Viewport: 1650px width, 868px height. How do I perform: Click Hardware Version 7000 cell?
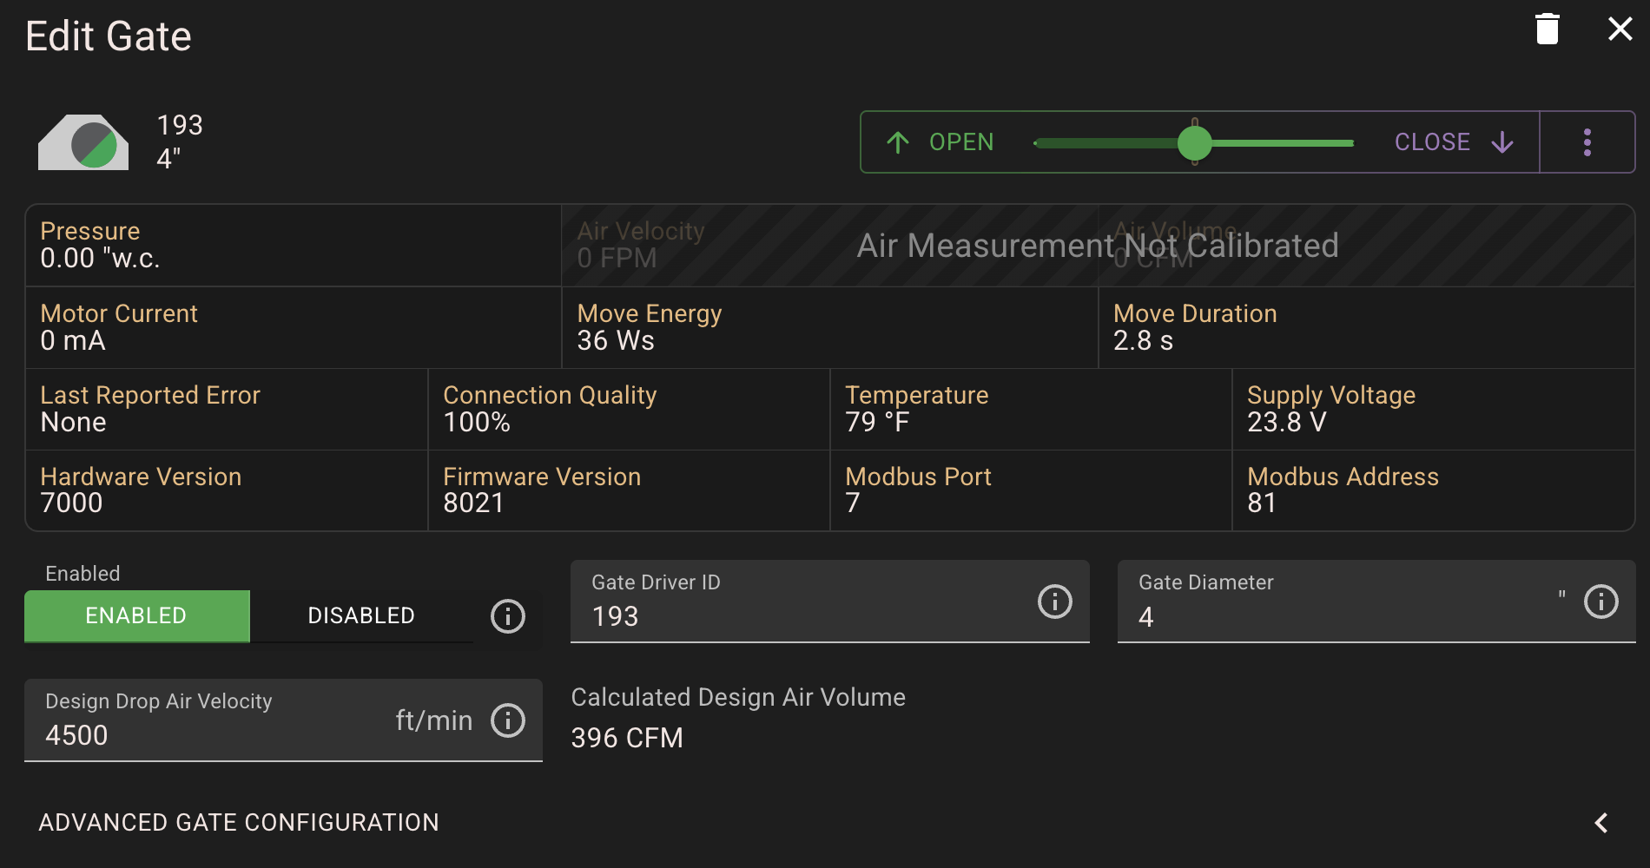click(x=227, y=490)
